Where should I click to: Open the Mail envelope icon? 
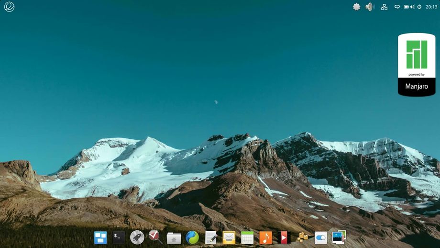coord(229,238)
